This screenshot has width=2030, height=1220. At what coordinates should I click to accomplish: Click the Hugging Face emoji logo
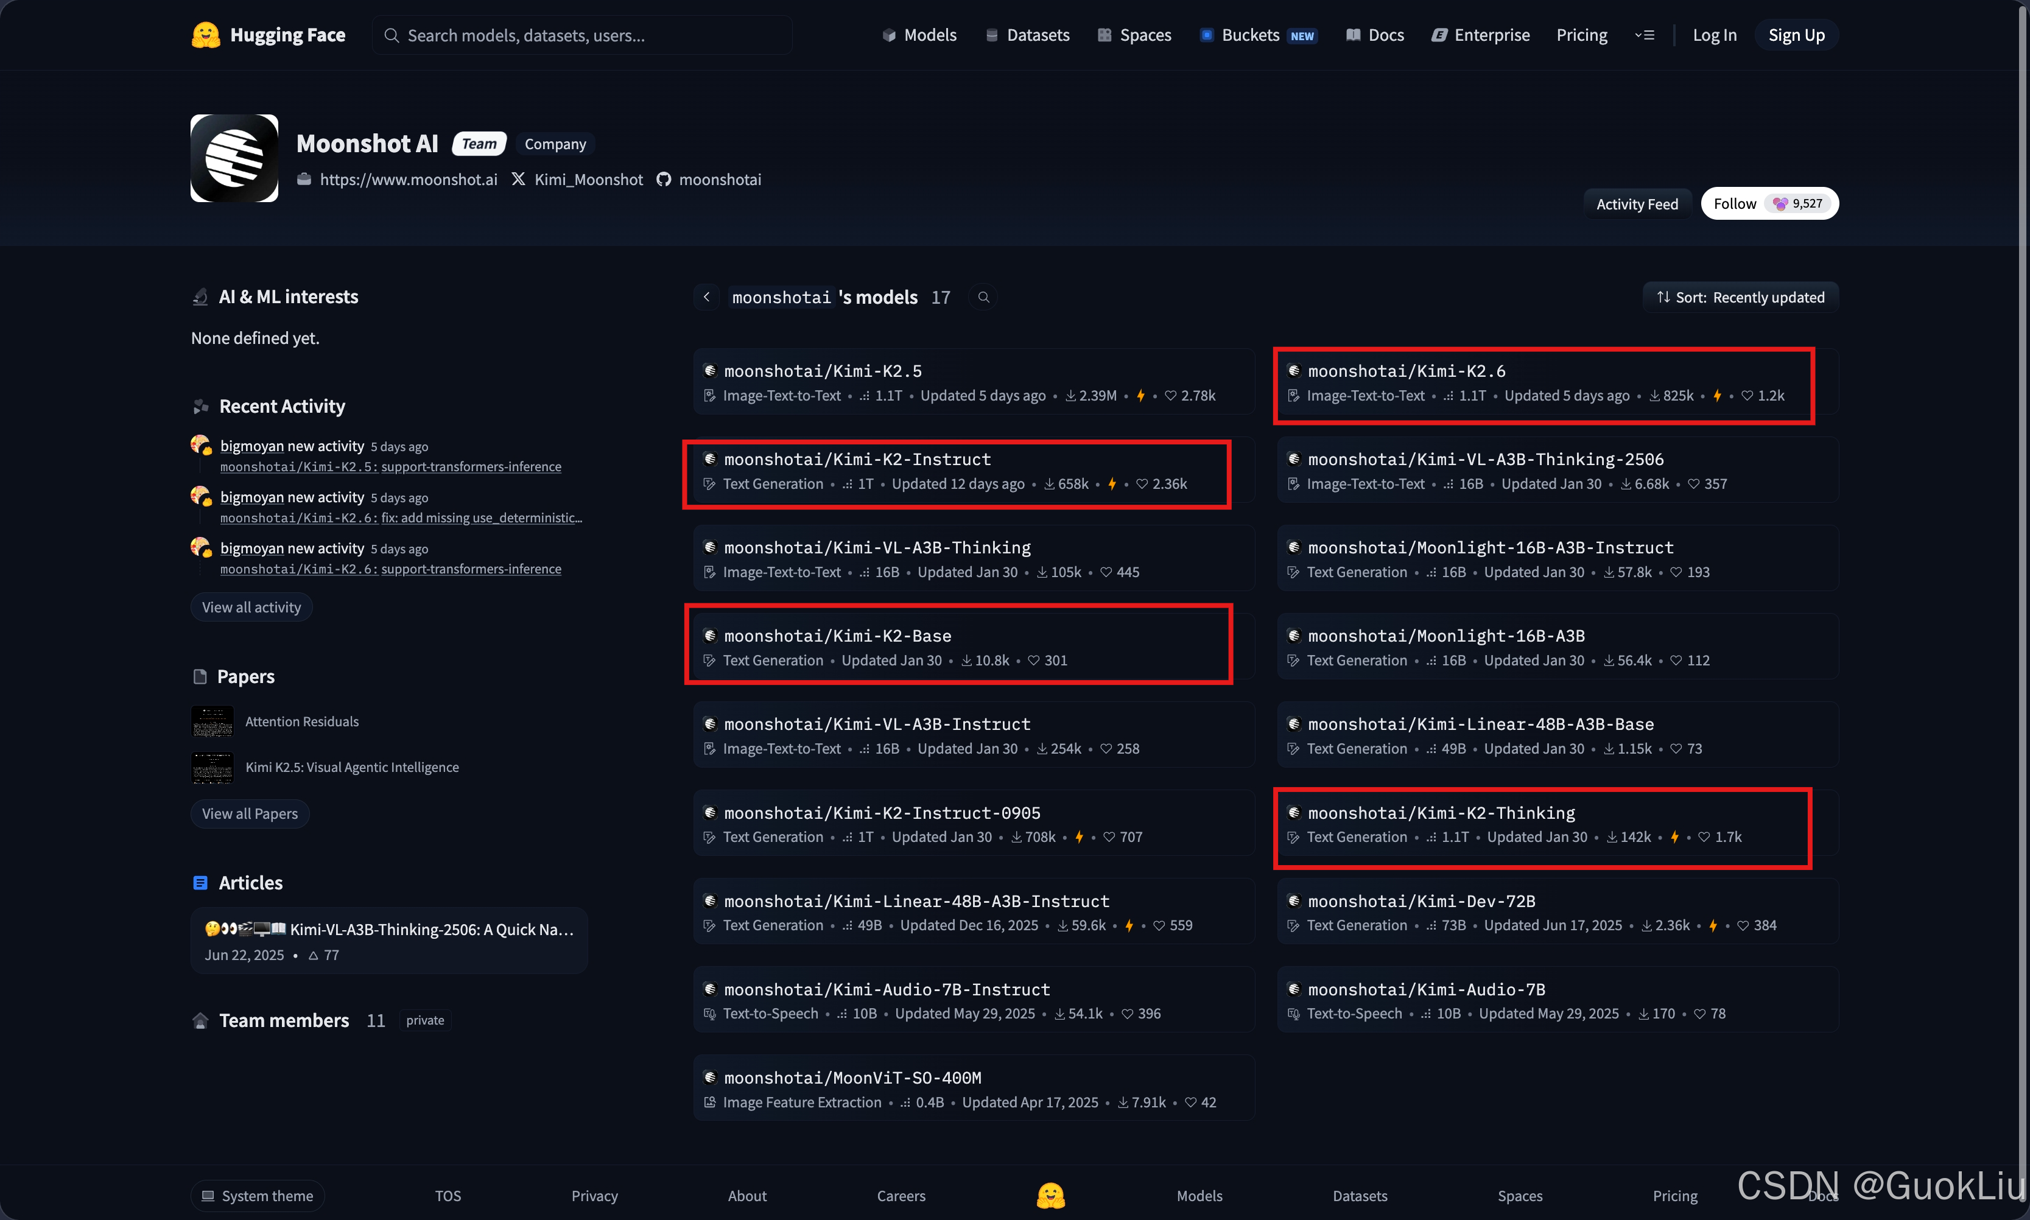206,35
